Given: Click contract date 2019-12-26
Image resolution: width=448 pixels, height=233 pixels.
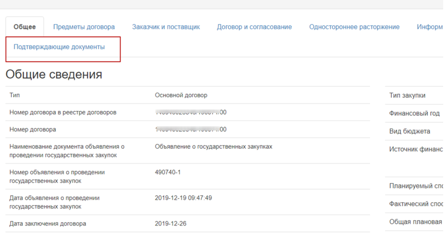Looking at the screenshot, I should (170, 223).
